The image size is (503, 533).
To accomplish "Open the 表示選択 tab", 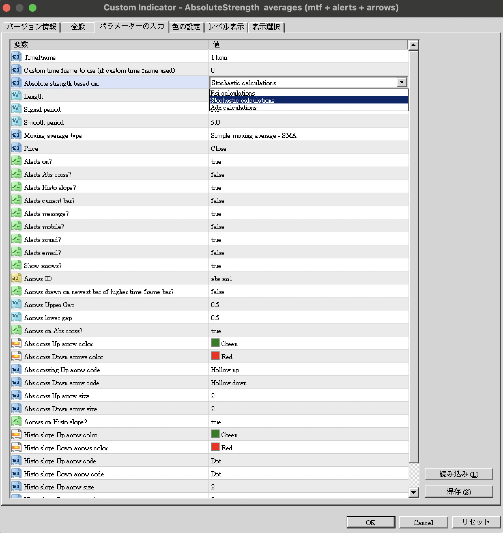I will [x=266, y=27].
